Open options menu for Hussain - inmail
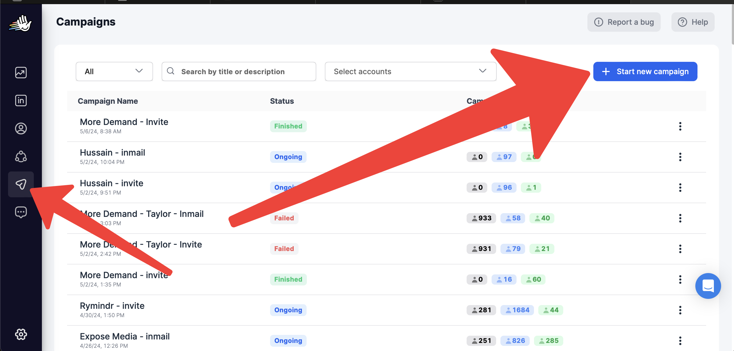 click(680, 157)
